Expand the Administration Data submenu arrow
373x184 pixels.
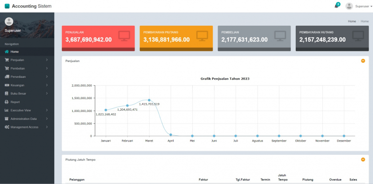click(47, 119)
